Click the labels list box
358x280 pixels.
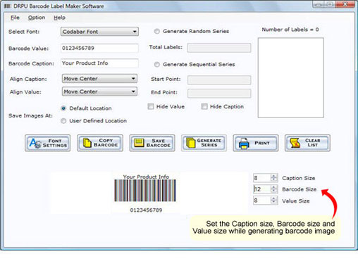click(291, 78)
